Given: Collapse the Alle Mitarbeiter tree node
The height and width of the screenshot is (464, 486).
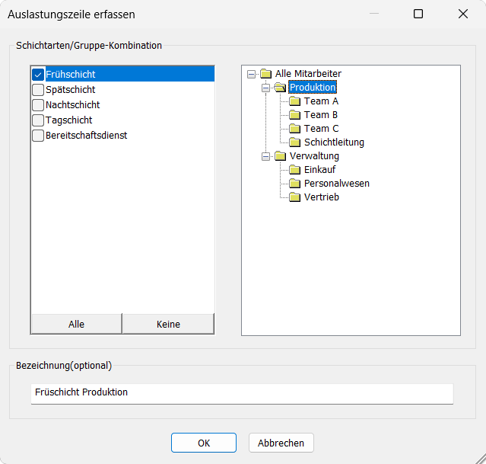Looking at the screenshot, I should tap(252, 74).
